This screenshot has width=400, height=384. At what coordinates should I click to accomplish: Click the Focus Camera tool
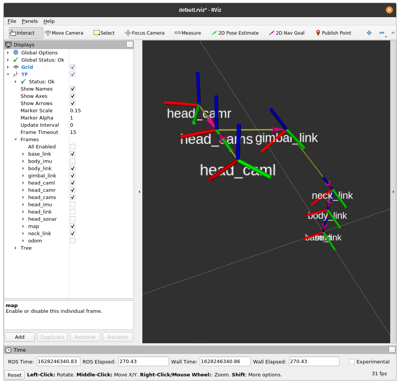pyautogui.click(x=145, y=33)
